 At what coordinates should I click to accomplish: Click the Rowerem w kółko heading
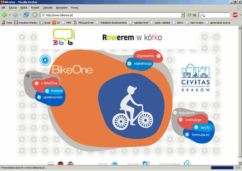coord(132,38)
